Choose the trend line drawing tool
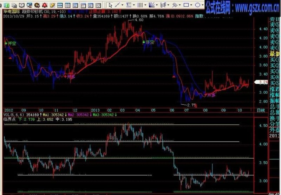The width and height of the screenshot is (281, 195). pyautogui.click(x=117, y=5)
